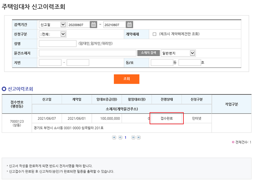Click the orange 조회 button
The image size is (253, 181).
(126, 79)
